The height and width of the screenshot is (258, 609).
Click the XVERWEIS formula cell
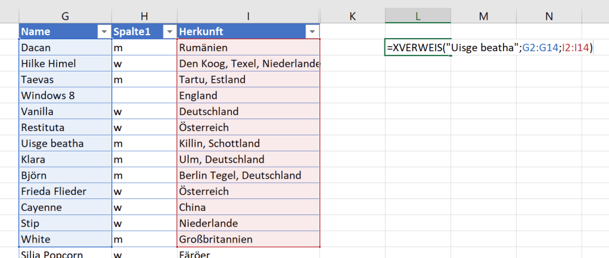click(418, 48)
